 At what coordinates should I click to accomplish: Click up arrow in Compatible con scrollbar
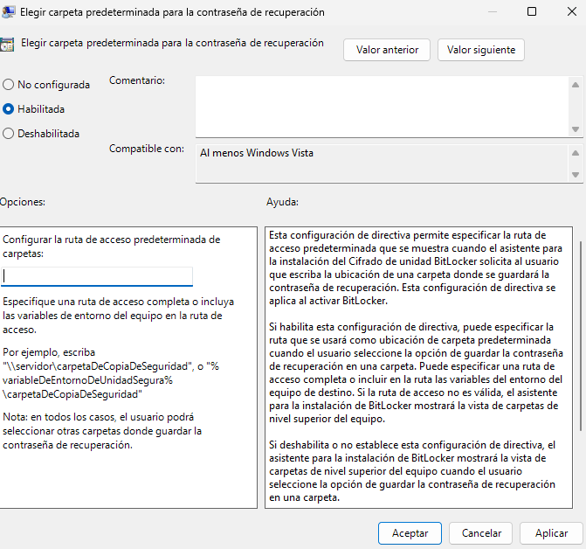point(575,152)
